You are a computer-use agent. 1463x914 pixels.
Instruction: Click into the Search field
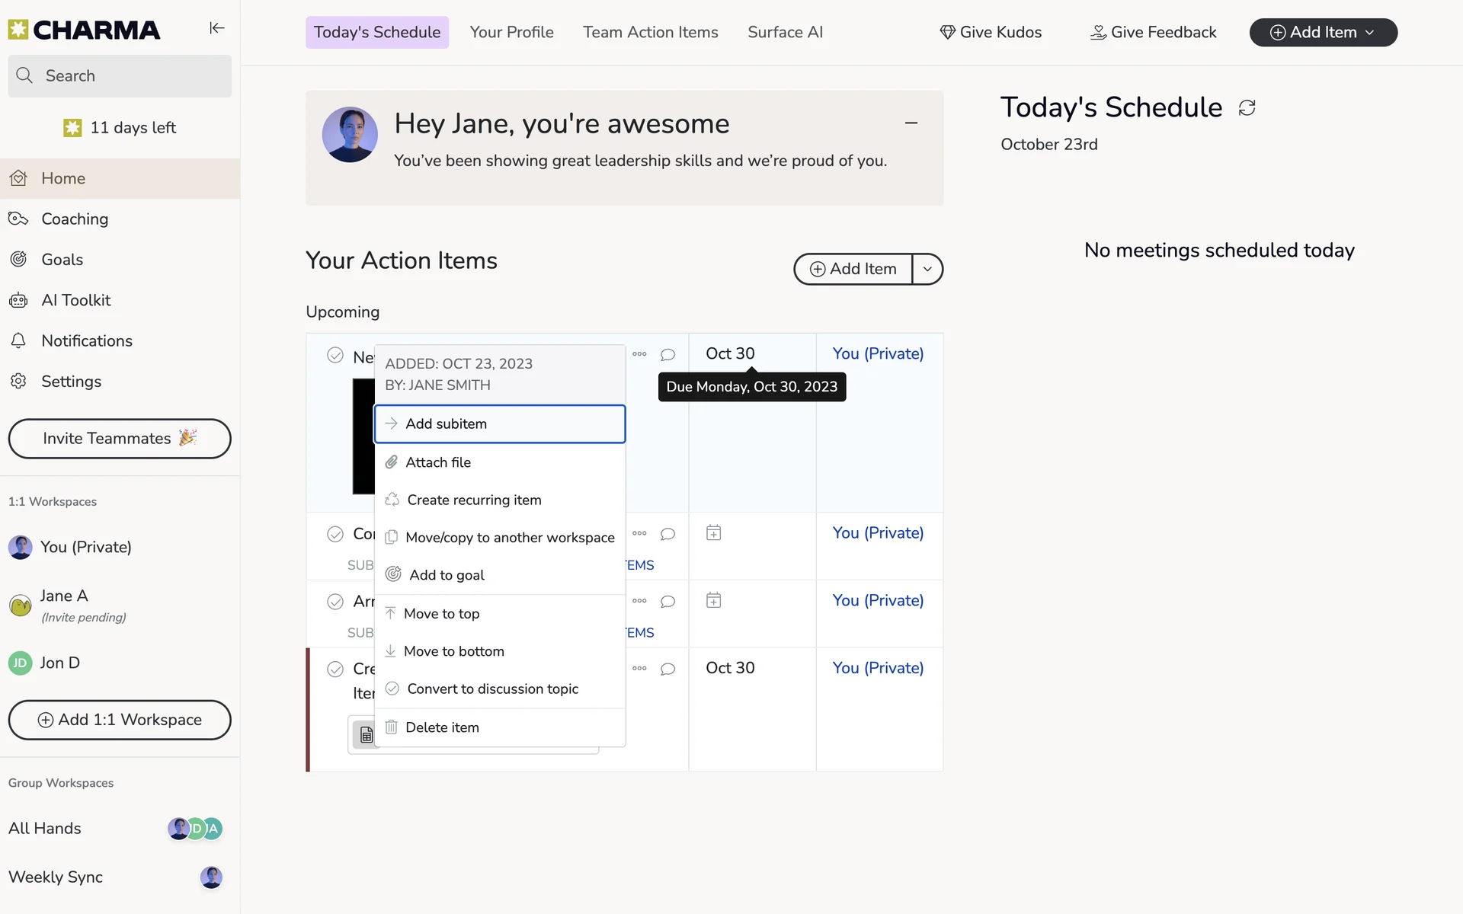pos(120,75)
